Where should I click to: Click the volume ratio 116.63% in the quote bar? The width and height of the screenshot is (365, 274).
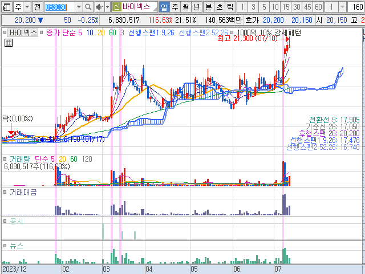click(x=161, y=21)
